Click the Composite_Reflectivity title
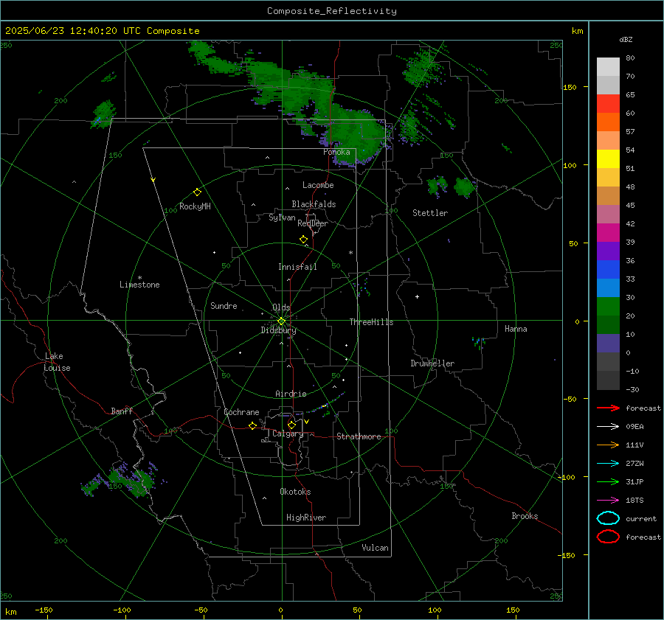The width and height of the screenshot is (664, 620). point(332,11)
